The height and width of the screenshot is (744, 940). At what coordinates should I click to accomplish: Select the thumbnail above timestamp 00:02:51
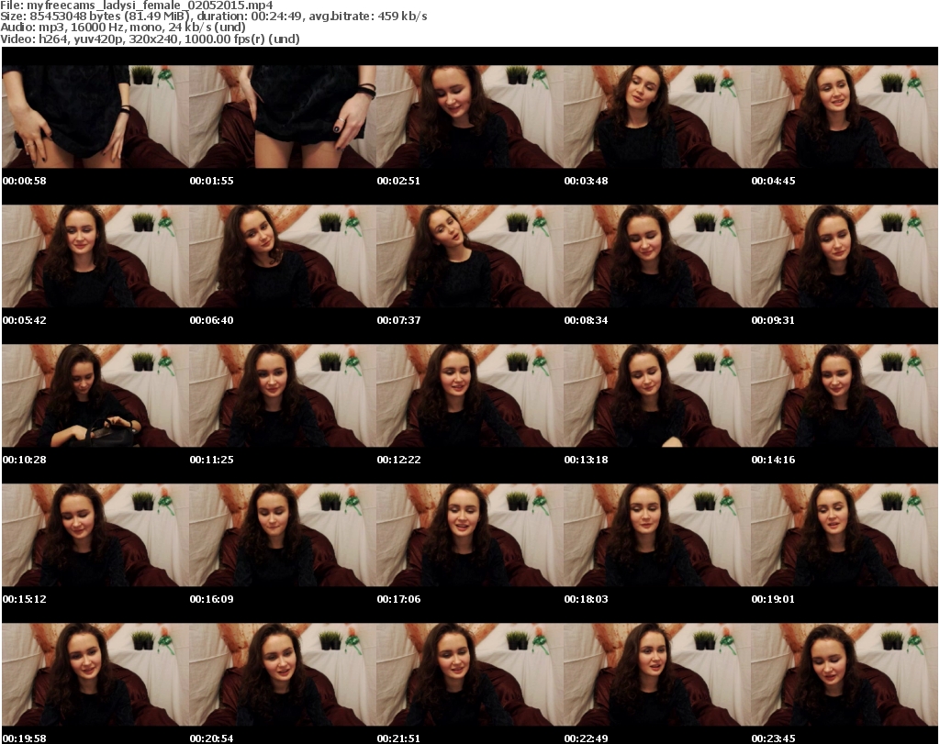pyautogui.click(x=470, y=117)
